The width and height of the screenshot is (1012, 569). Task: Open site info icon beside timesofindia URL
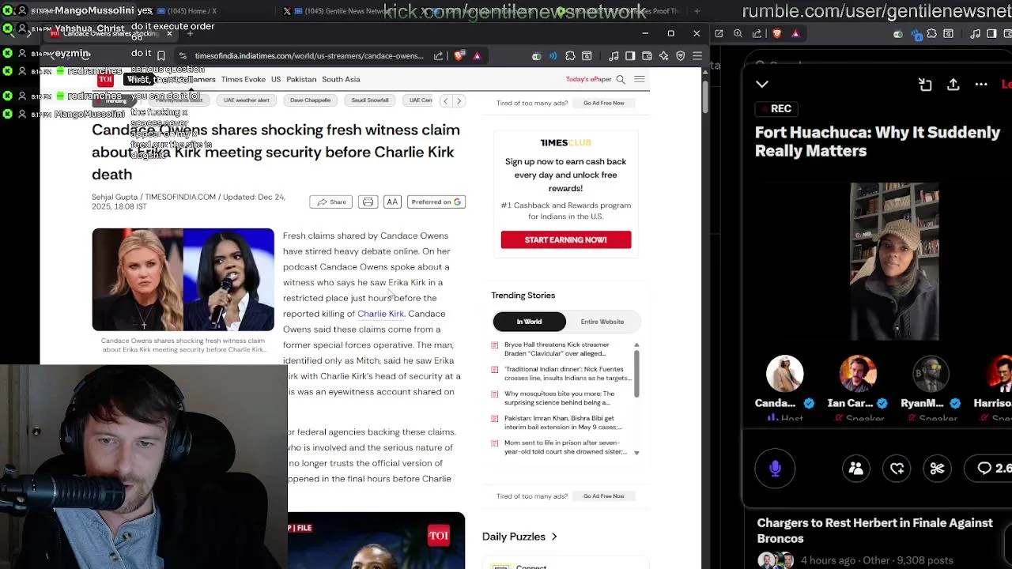pyautogui.click(x=183, y=56)
